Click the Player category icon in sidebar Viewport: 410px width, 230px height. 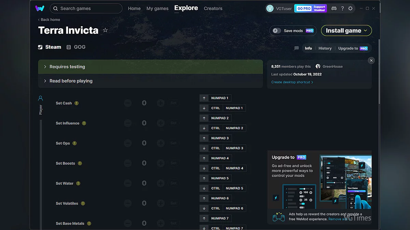click(x=40, y=98)
